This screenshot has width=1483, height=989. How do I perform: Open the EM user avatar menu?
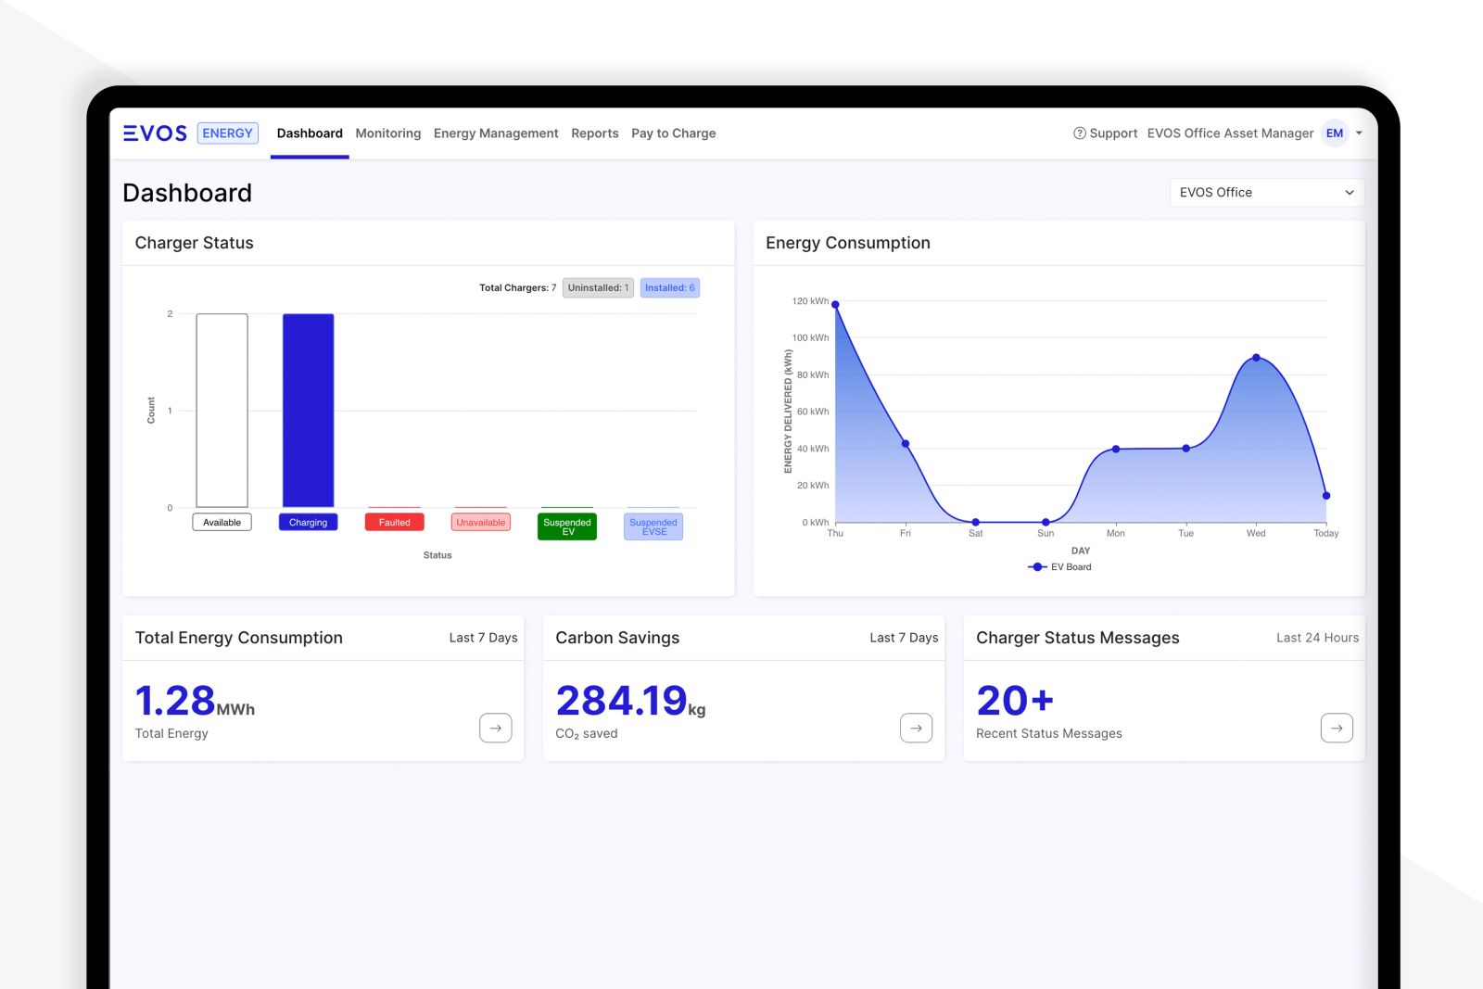(1334, 133)
